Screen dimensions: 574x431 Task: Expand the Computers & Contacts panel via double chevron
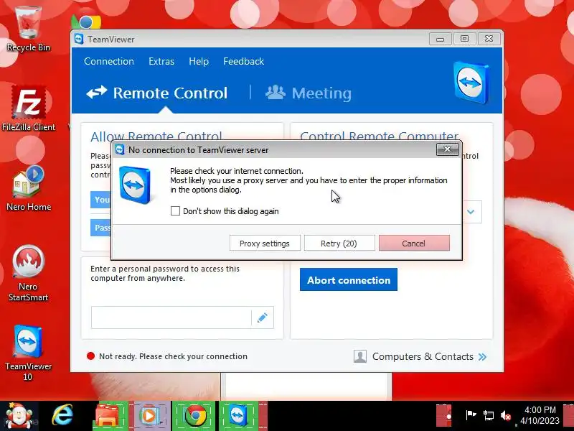pos(482,356)
